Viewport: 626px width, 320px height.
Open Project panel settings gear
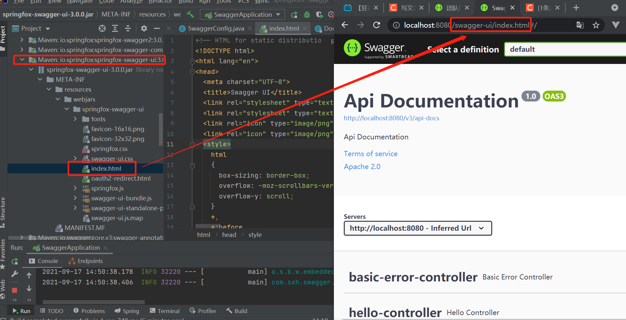click(x=144, y=28)
